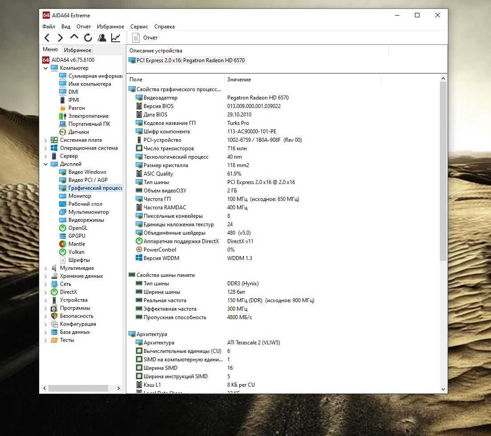The image size is (491, 436).
Task: Click the База данных database icon
Action: pos(54,332)
